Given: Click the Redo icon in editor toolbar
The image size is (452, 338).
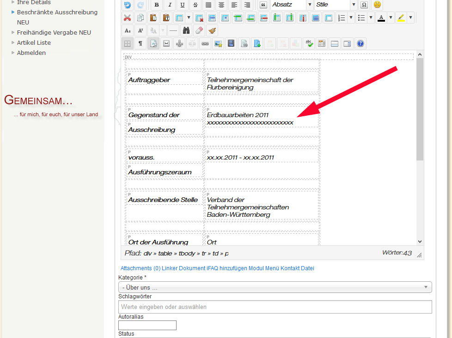Looking at the screenshot, I should [x=140, y=5].
